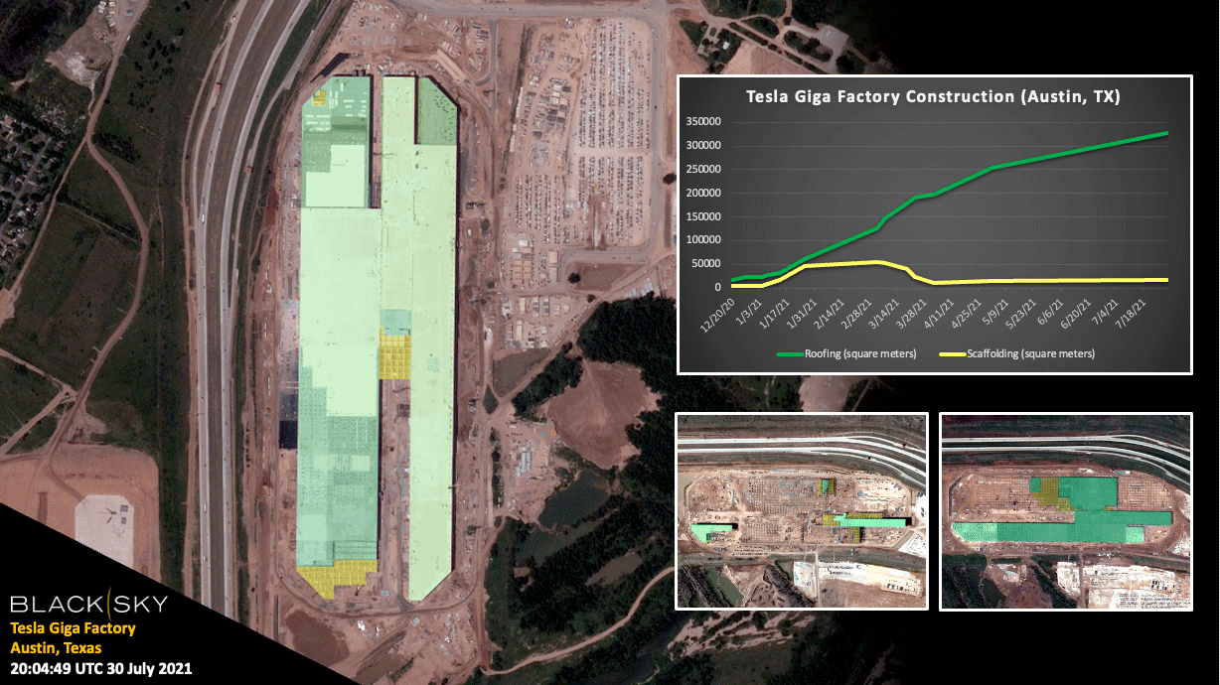
Task: Expand the Tesla Giga Factory Construction chart panel
Action: 934,223
